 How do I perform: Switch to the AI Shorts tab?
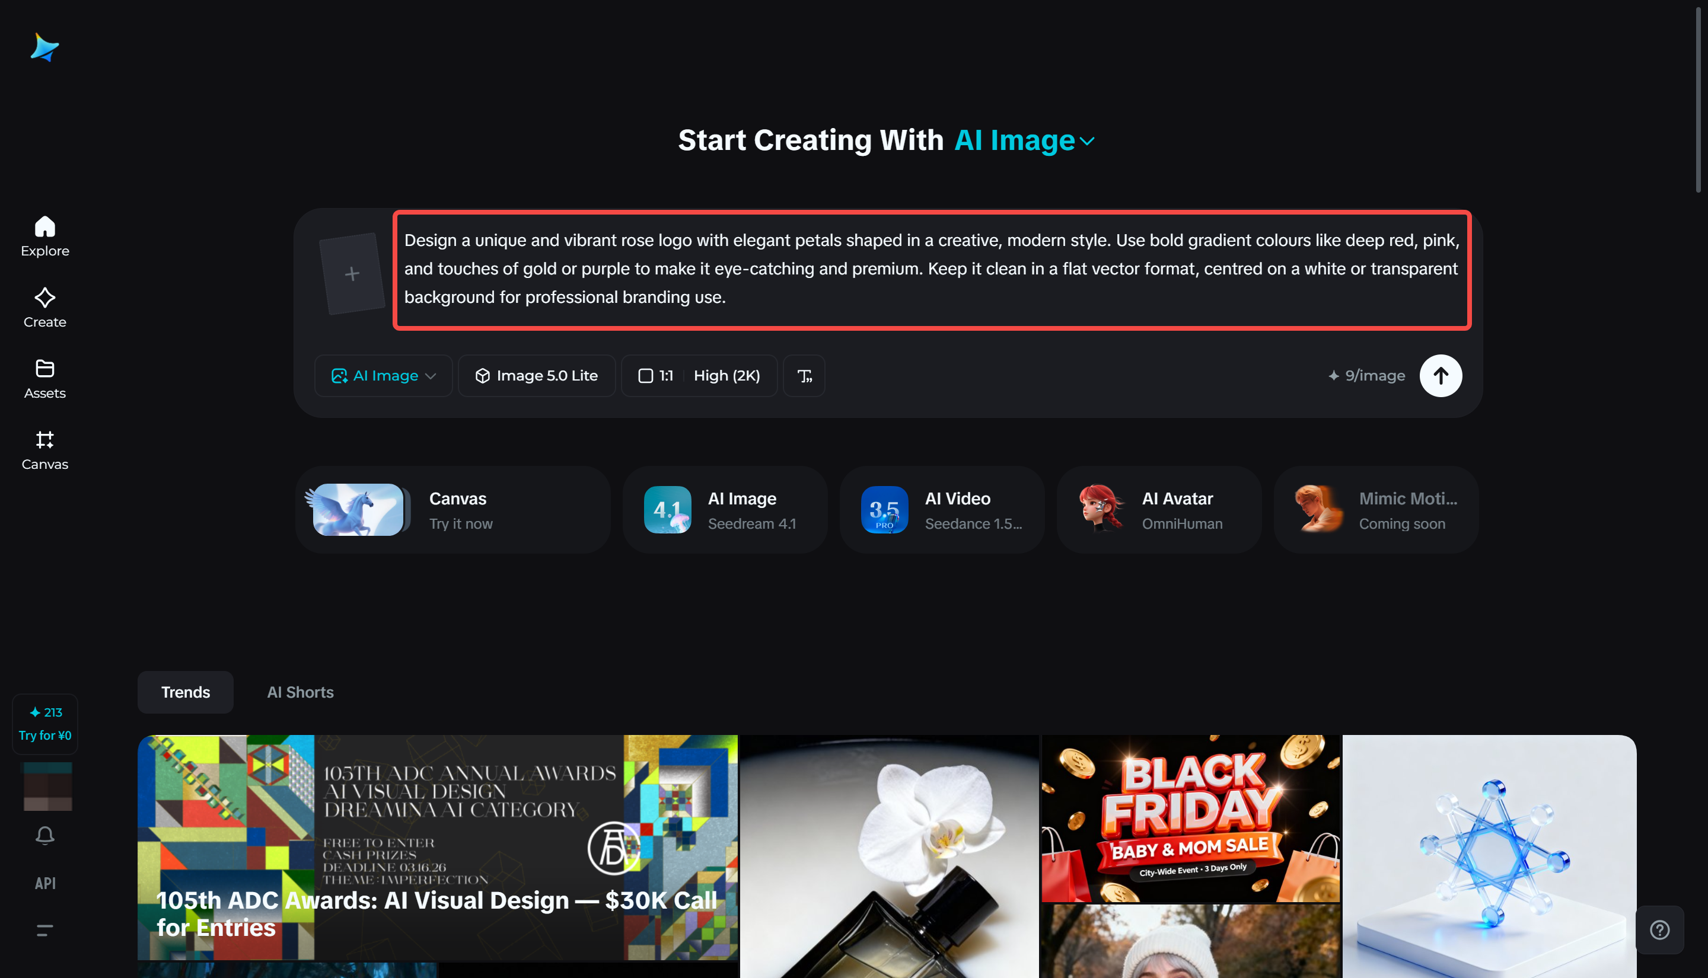300,692
